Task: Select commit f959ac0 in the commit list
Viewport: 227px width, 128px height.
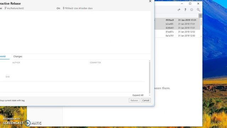Action: tap(177, 20)
